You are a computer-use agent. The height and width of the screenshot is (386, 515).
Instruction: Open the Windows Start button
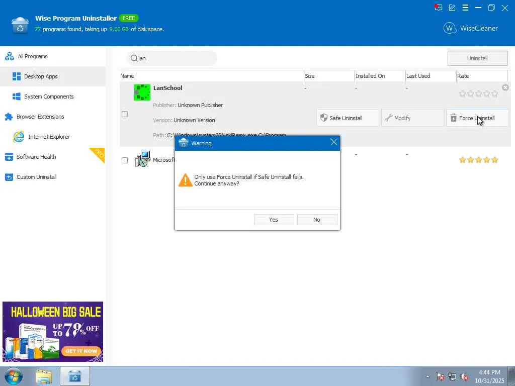tap(13, 376)
